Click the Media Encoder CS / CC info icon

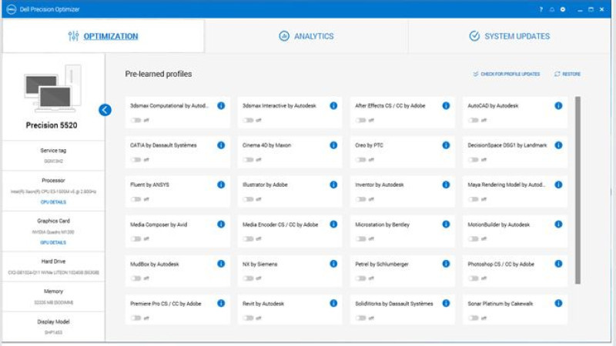pos(333,224)
